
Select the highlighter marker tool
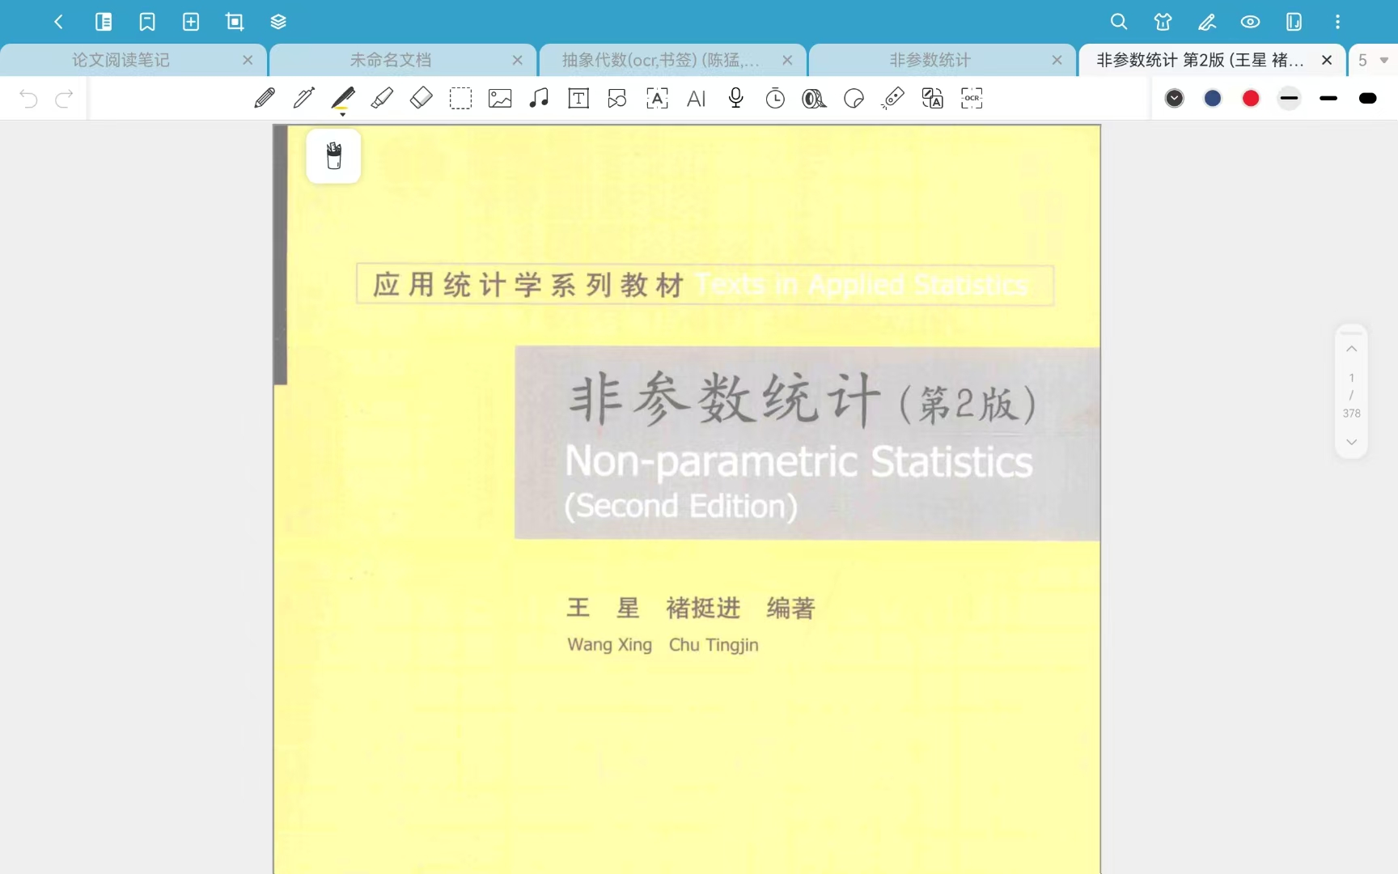click(x=382, y=99)
